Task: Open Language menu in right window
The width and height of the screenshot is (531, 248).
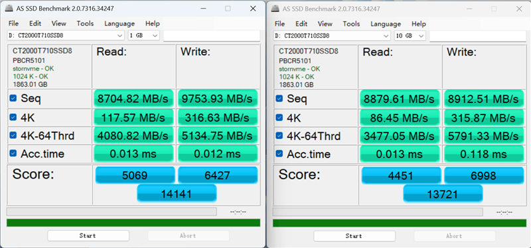Action: coord(386,24)
